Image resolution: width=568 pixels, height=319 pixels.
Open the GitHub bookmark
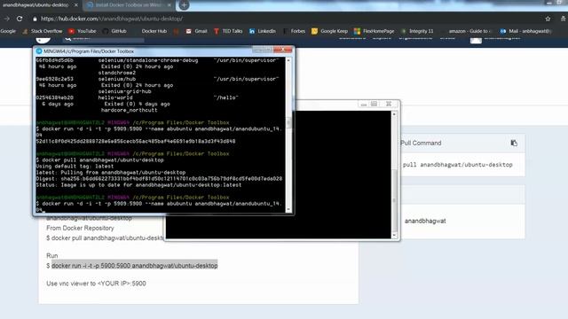[114, 31]
